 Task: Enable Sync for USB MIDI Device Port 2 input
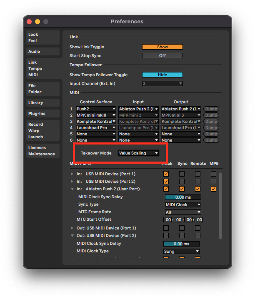[182, 182]
